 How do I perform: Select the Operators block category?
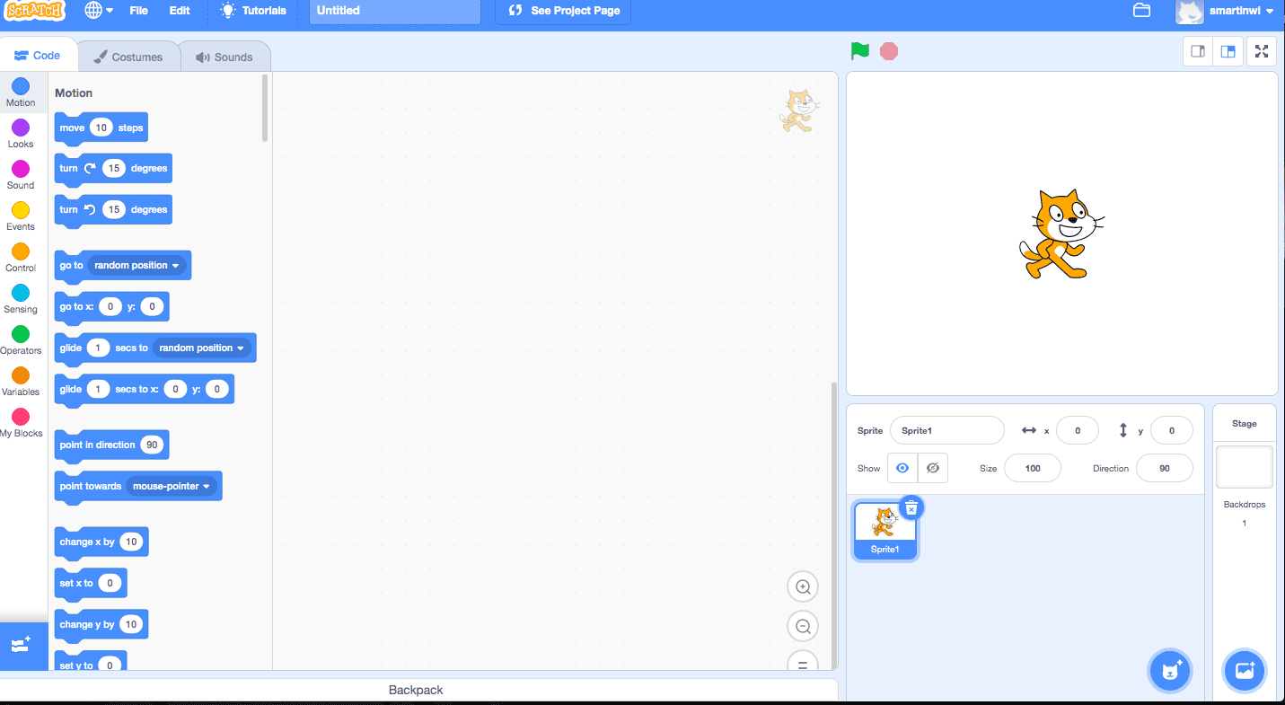coord(21,340)
